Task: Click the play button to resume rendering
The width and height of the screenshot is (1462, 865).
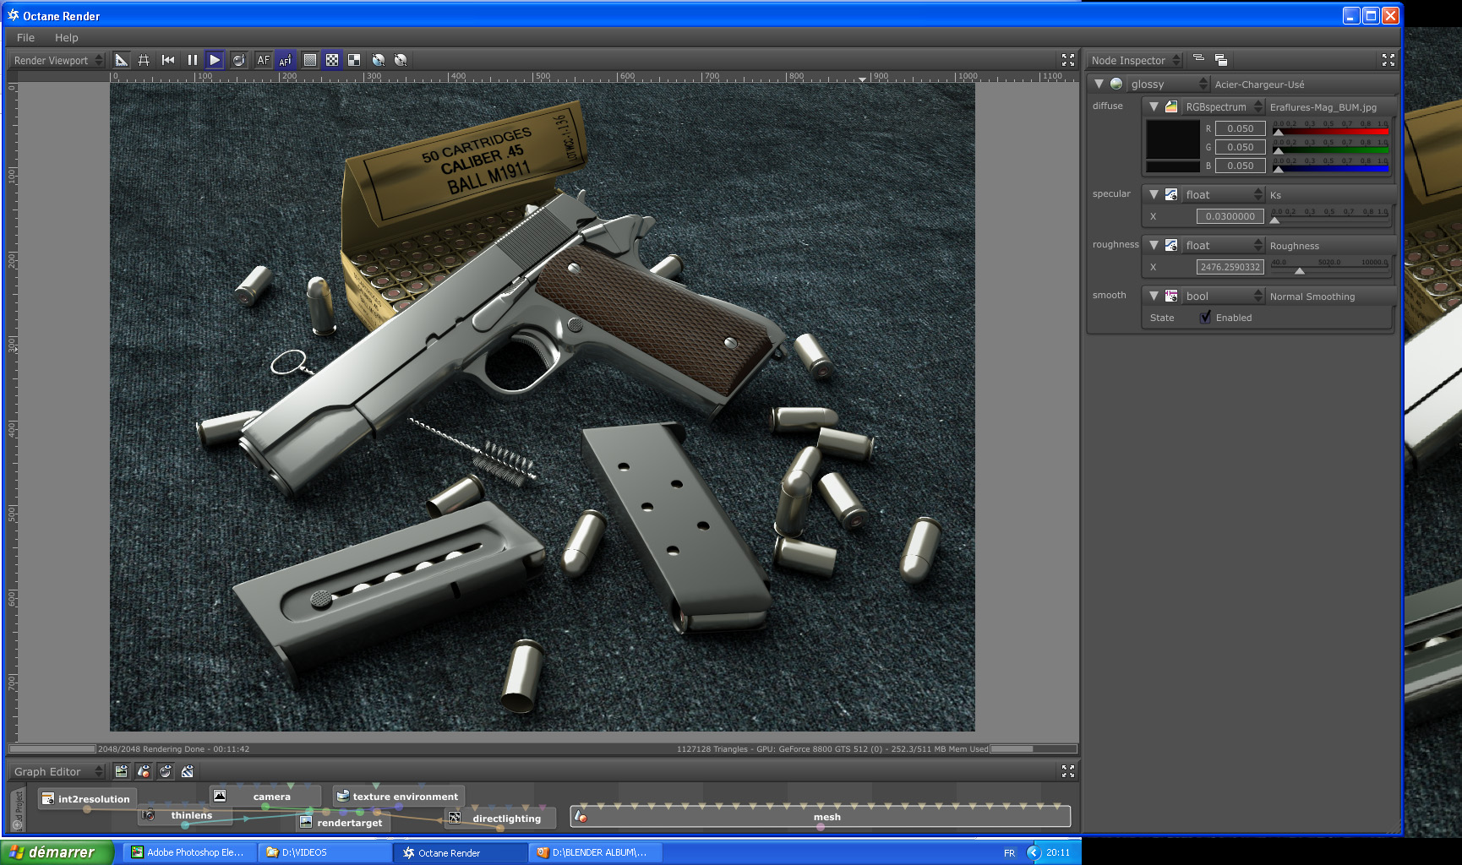Action: coord(215,60)
